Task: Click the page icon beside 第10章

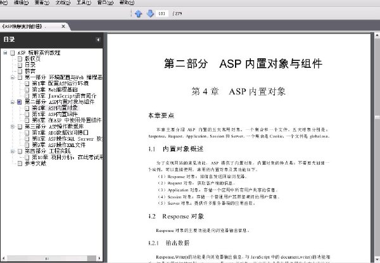Action: pyautogui.click(x=27, y=158)
